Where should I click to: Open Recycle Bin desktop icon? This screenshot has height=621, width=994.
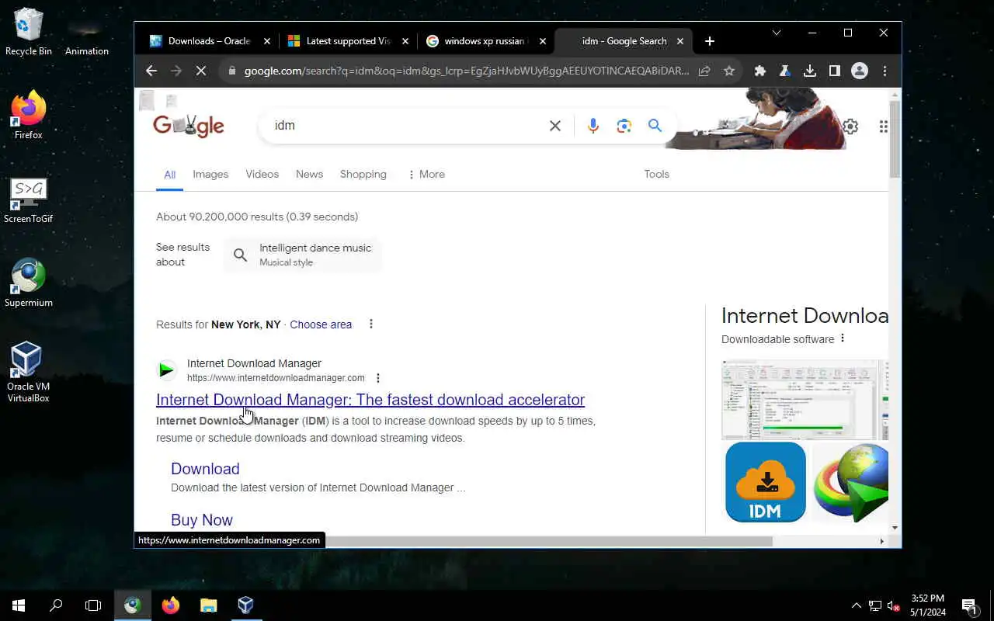coord(29,33)
